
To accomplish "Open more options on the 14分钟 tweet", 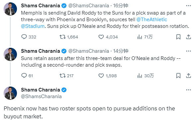I will pos(188,51).
